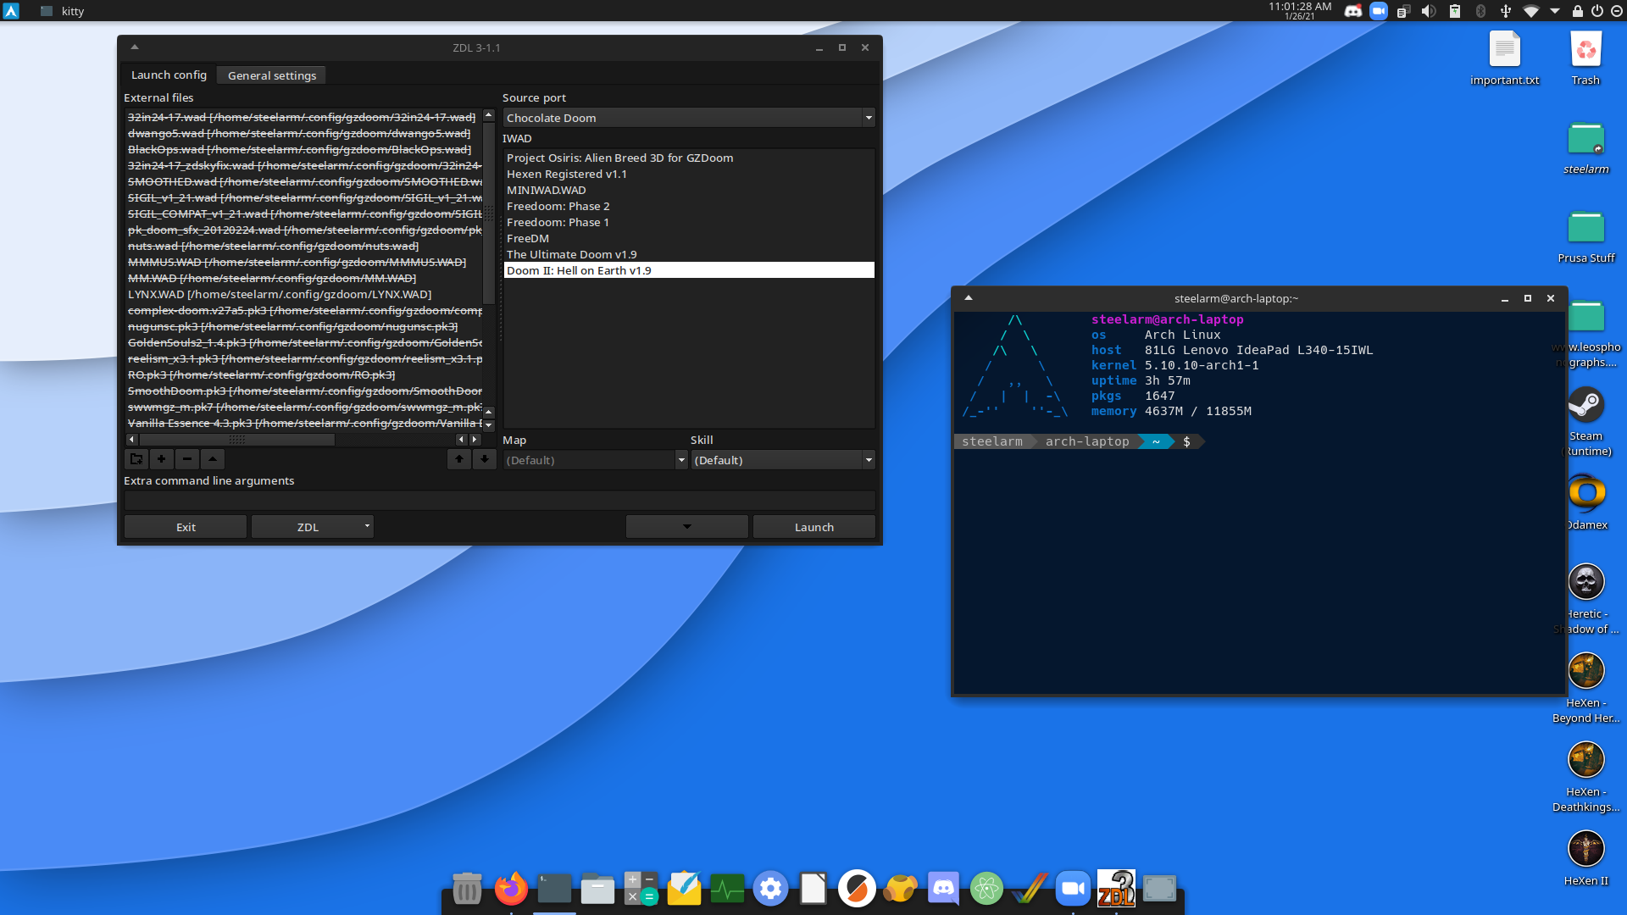Screen dimensions: 1627x915
Task: Toggle the ZDL dropdown arrow button
Action: click(367, 526)
